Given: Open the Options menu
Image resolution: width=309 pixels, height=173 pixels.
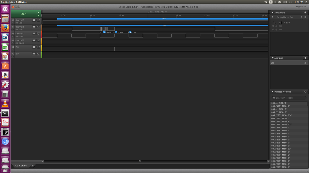Looking at the screenshot, I should click(301, 7).
